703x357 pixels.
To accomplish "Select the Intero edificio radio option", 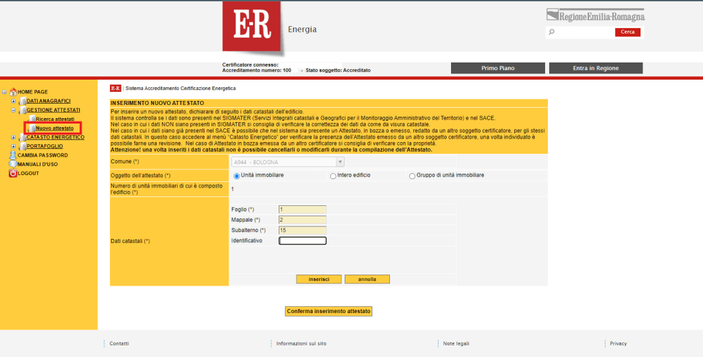I will click(333, 176).
